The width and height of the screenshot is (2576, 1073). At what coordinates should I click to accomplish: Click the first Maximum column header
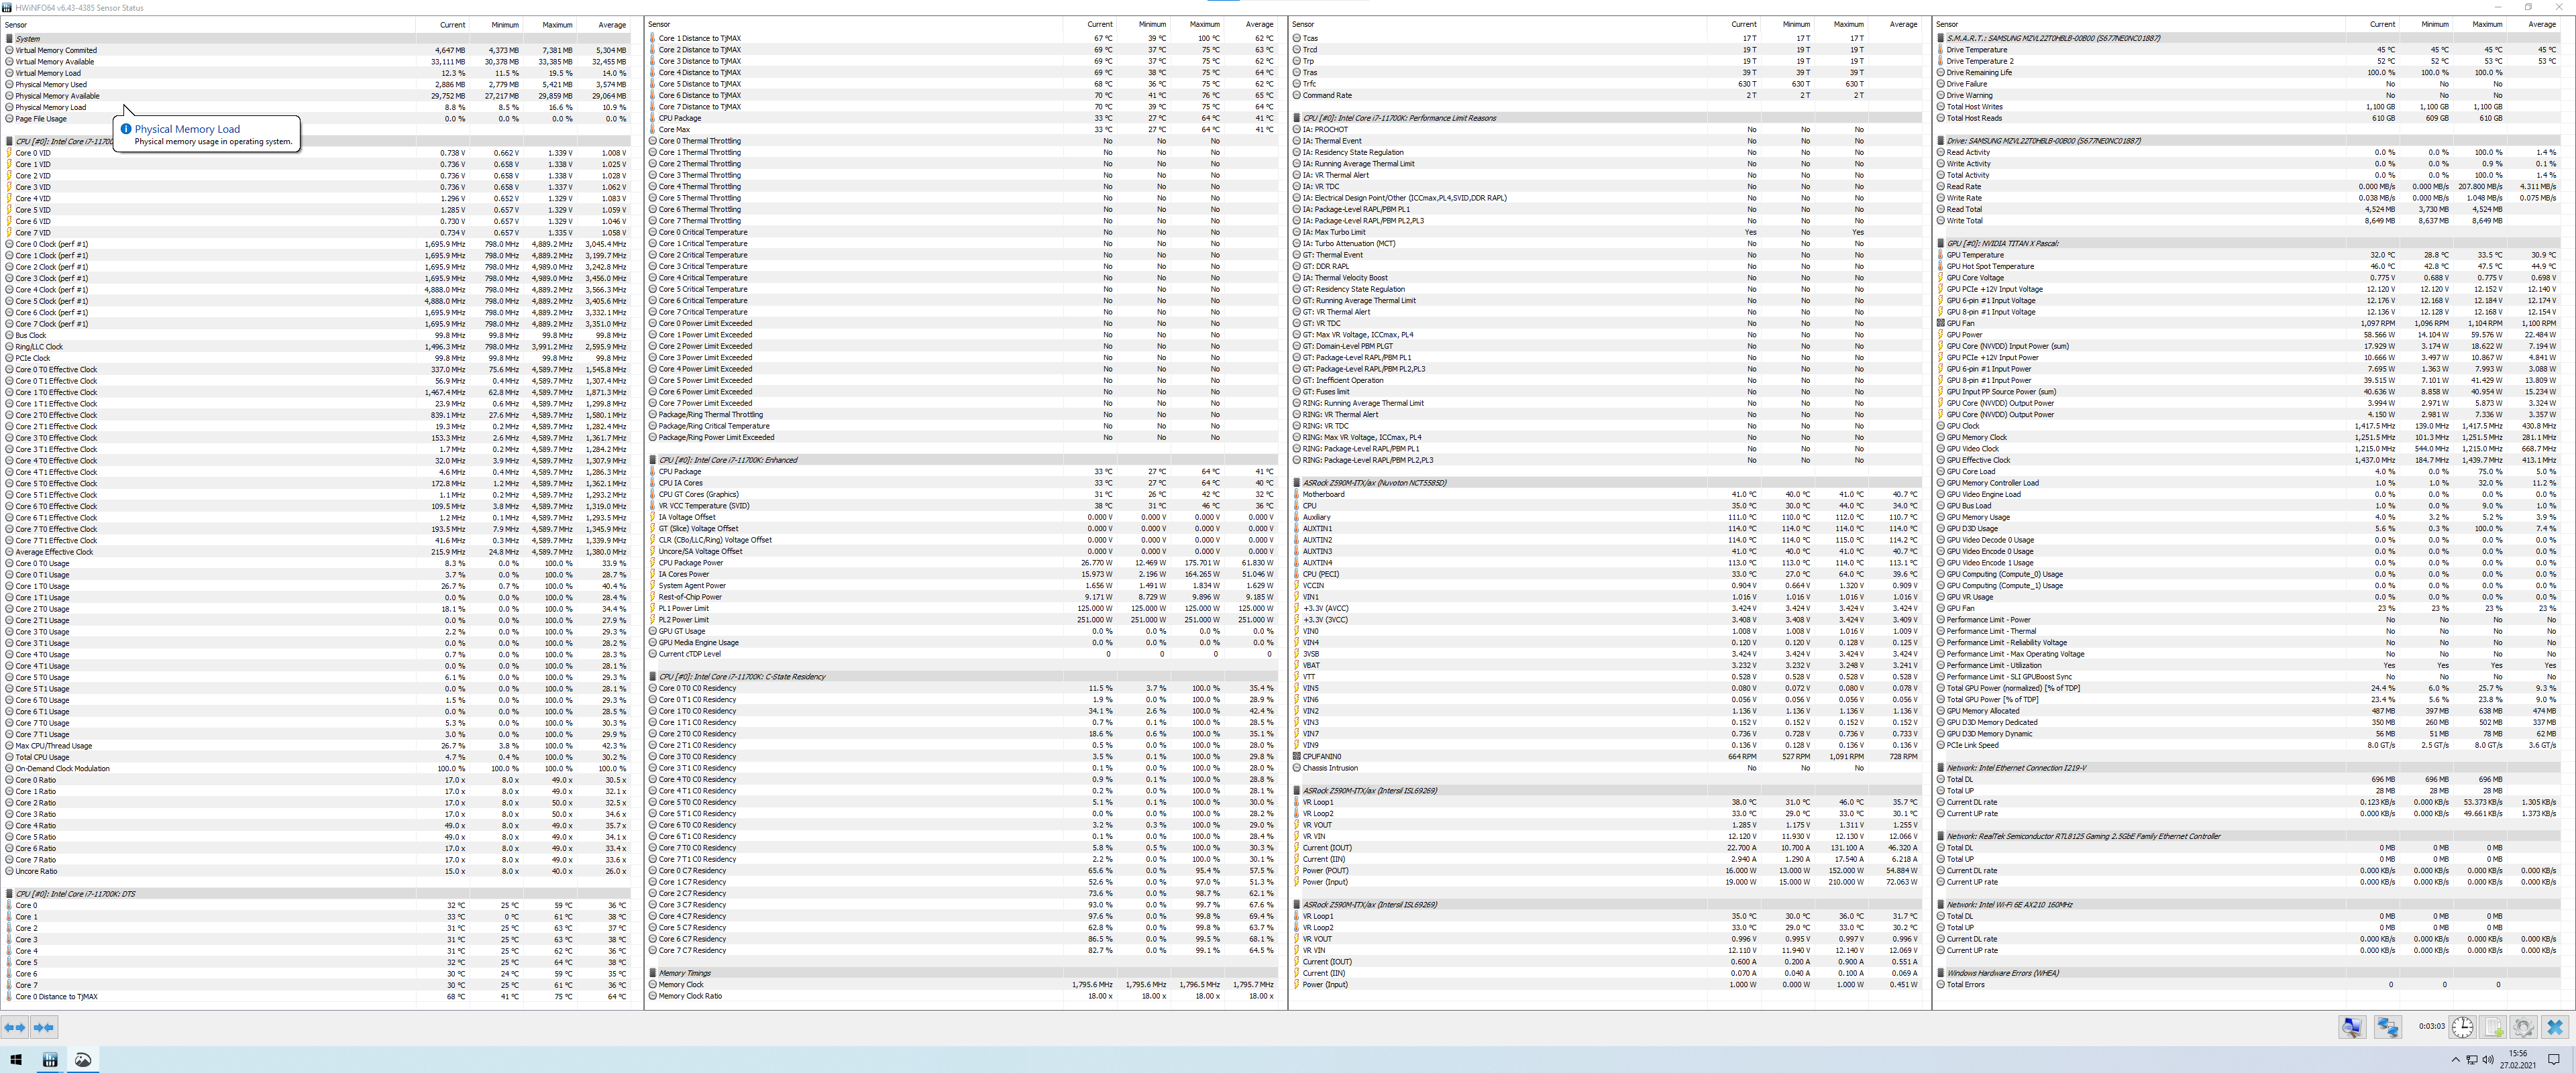(557, 25)
